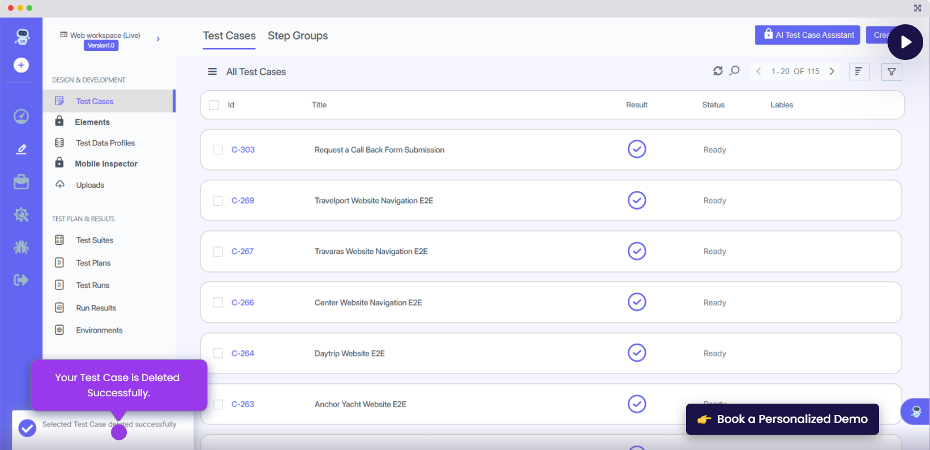Open Test Suites in the sidebar

coord(95,240)
